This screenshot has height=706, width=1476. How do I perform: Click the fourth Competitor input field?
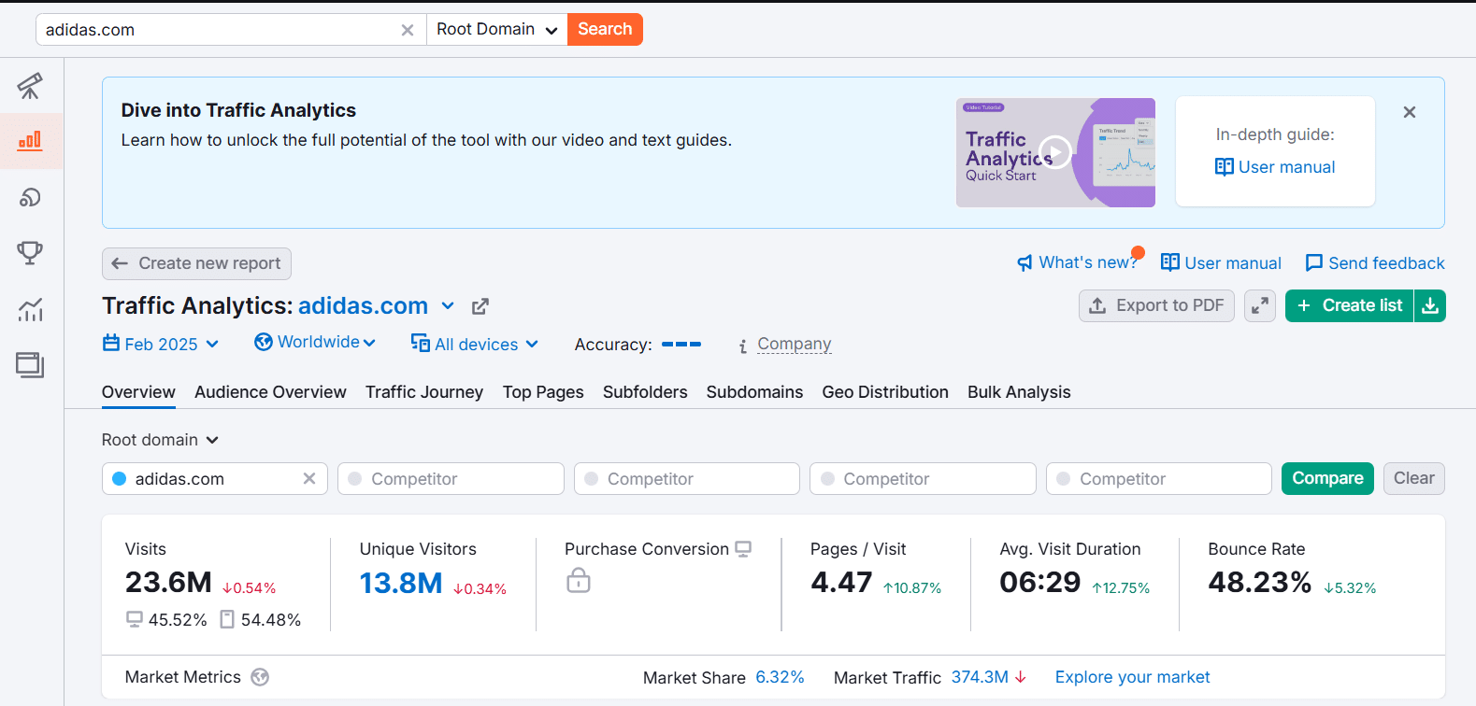click(1159, 478)
